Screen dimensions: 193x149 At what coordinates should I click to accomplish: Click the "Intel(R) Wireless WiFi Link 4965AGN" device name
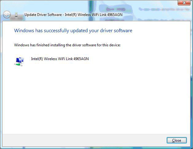point(60,59)
